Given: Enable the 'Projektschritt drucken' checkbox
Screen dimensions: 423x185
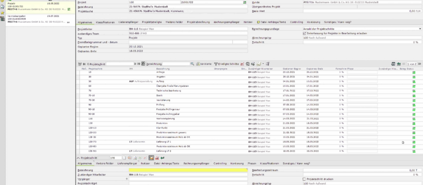Looking at the screenshot, I should point(304,179).
